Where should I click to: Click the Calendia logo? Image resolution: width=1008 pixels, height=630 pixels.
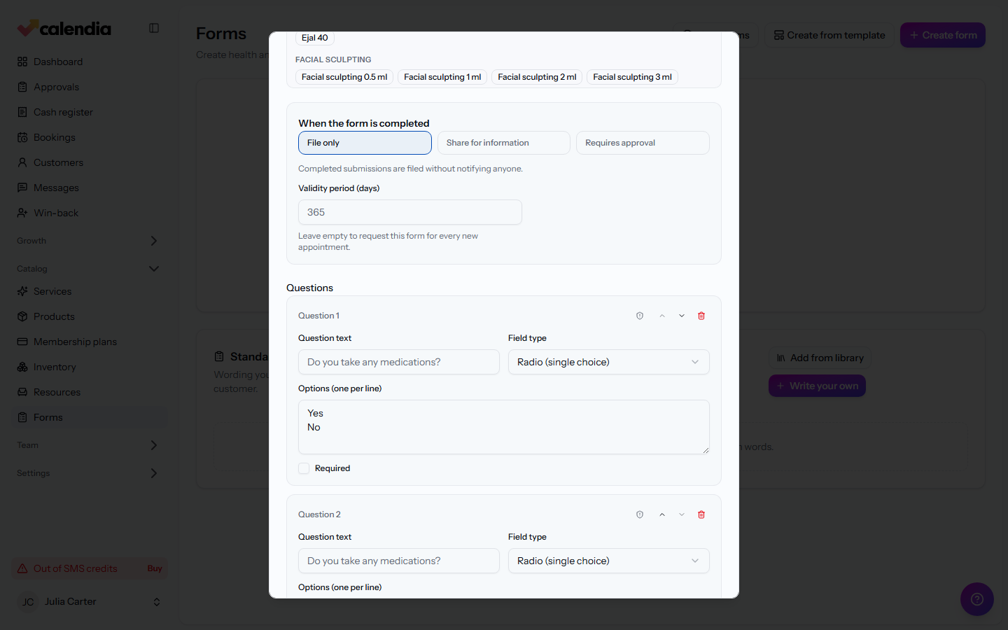click(64, 28)
